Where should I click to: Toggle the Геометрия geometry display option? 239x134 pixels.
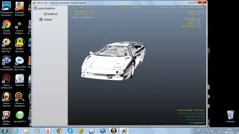[x=198, y=19]
